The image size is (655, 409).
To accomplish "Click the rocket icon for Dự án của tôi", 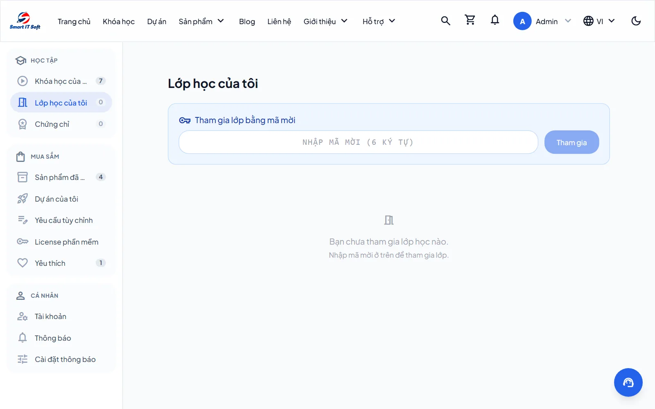I will pos(23,199).
